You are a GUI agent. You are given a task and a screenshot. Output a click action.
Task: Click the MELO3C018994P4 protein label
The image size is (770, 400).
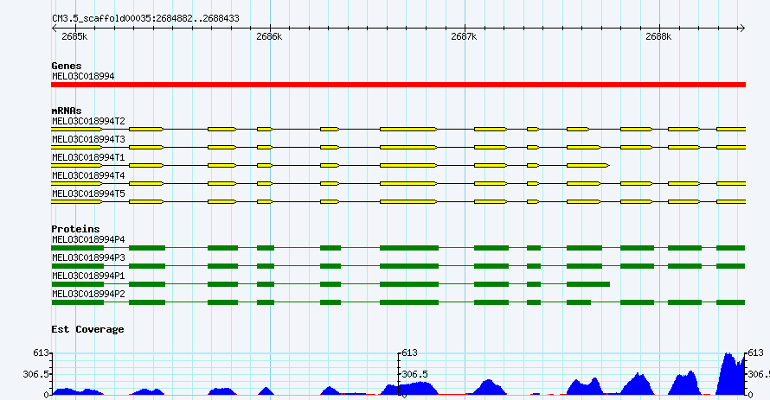click(88, 239)
